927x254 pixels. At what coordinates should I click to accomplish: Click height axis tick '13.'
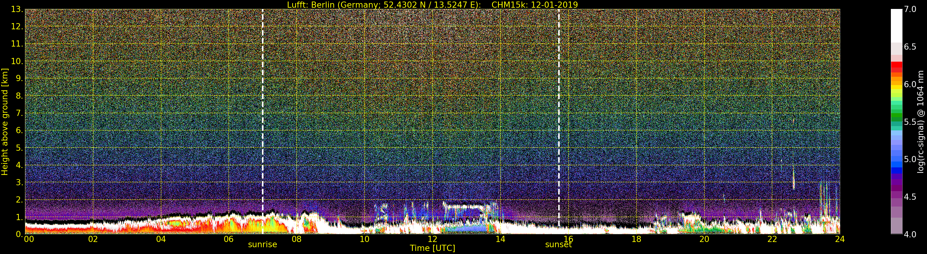(17, 9)
